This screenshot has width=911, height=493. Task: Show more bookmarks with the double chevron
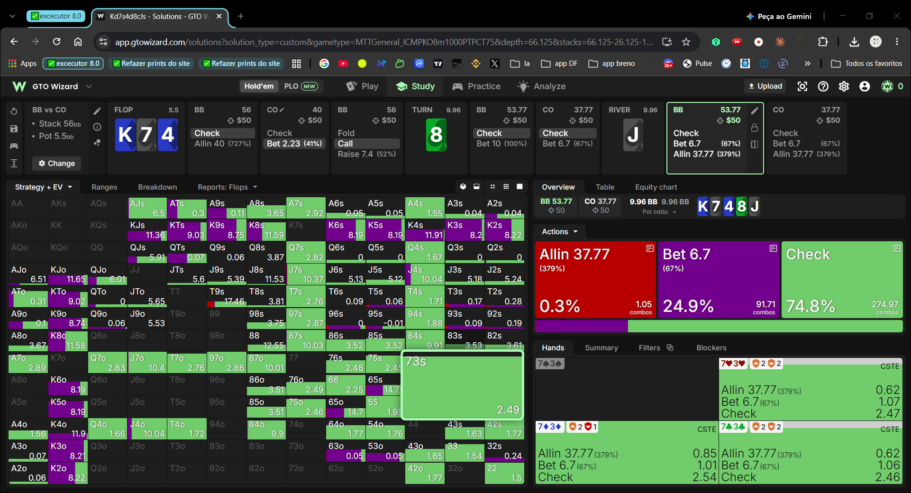coord(807,64)
